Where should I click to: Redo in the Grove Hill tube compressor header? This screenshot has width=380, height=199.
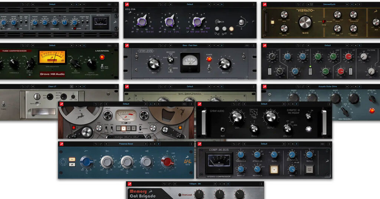click(x=27, y=45)
